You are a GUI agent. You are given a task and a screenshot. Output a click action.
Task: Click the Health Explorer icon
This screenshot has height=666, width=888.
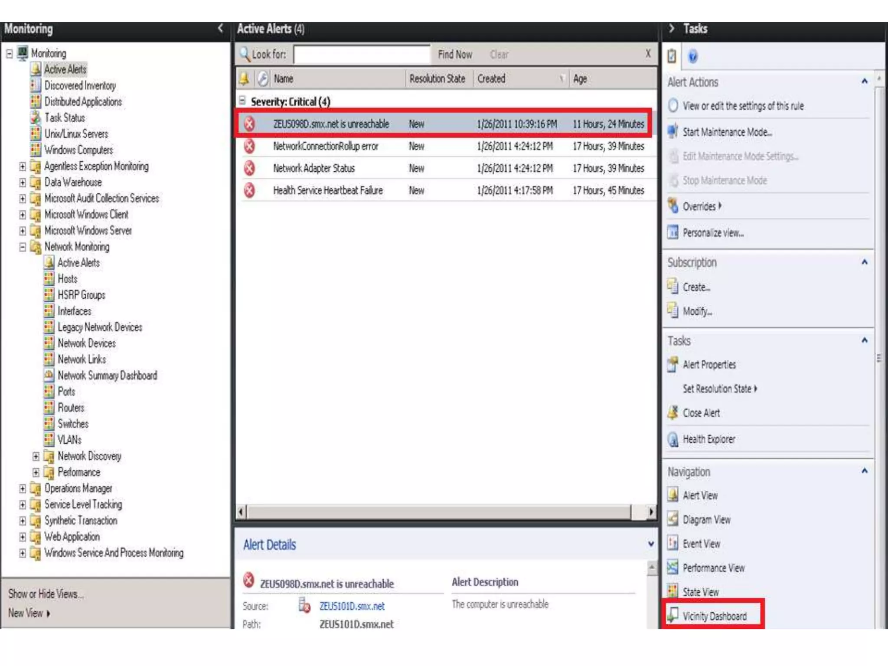[x=673, y=439]
